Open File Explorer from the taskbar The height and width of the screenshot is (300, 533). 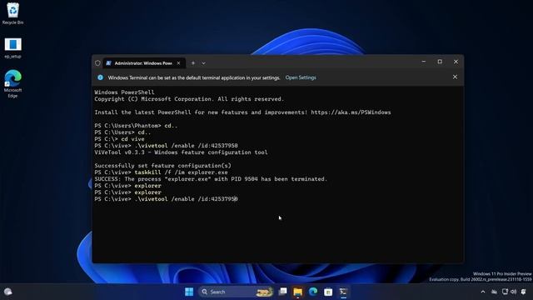click(298, 292)
